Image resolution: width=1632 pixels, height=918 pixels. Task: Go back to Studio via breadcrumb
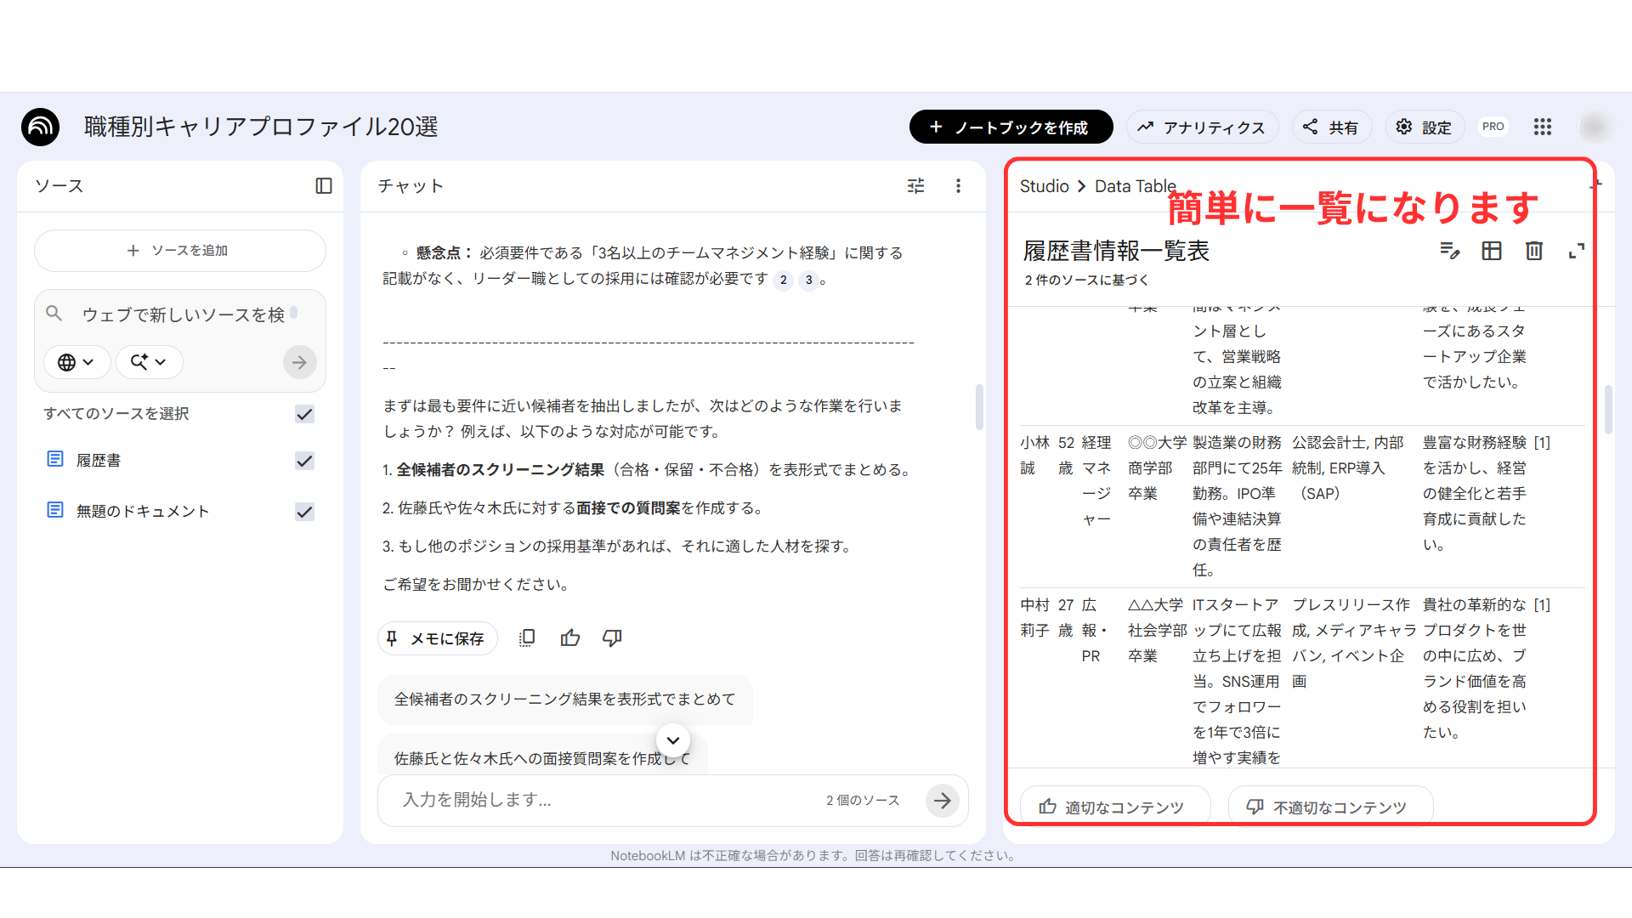(1044, 185)
